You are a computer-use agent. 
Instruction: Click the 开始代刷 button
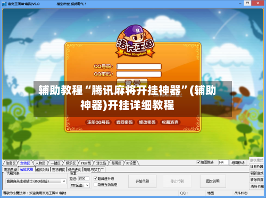pos(143,181)
